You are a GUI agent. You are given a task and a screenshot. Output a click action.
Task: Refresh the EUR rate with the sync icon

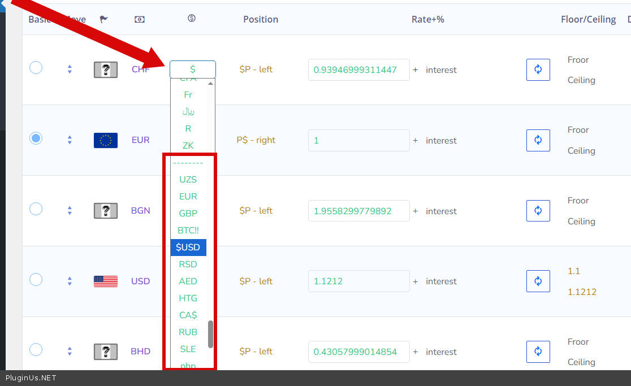click(538, 140)
